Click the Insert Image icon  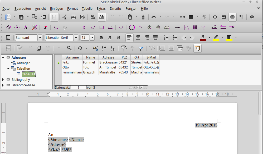(223, 17)
